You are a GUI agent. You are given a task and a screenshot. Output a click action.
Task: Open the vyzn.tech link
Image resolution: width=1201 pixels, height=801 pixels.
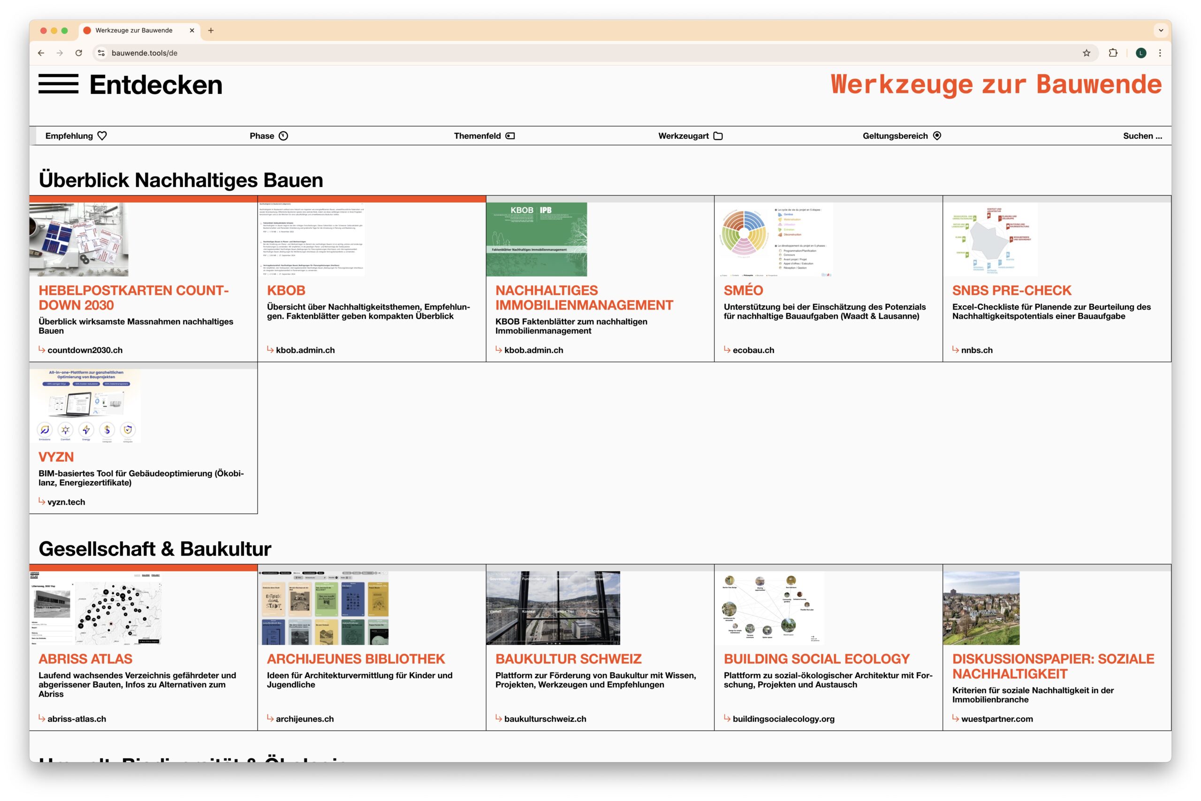point(67,502)
